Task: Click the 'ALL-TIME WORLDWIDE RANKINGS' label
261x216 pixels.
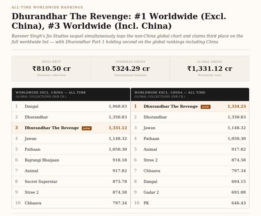Action: point(47,7)
